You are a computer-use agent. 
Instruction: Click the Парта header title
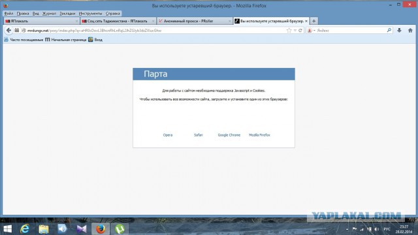155,74
